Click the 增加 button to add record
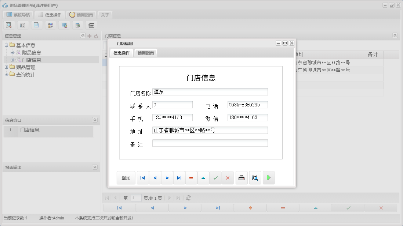The image size is (403, 226). point(126,178)
